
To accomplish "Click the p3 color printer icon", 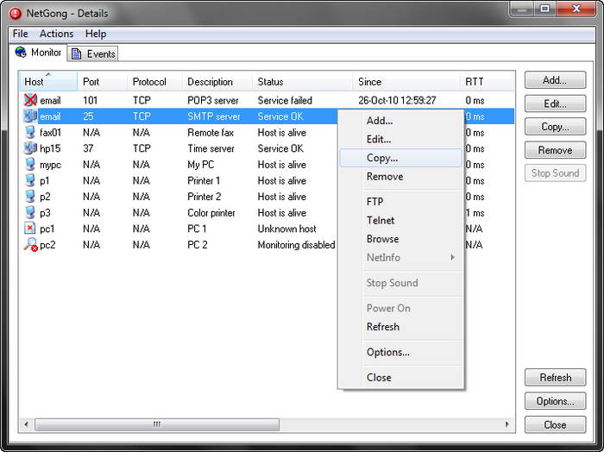I will coord(30,213).
